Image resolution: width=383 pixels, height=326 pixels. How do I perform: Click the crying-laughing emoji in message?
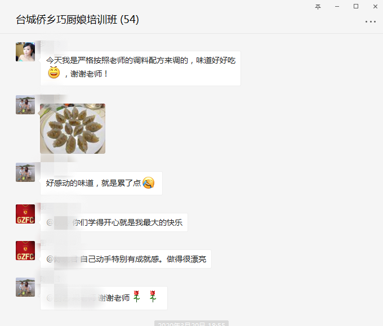point(148,182)
